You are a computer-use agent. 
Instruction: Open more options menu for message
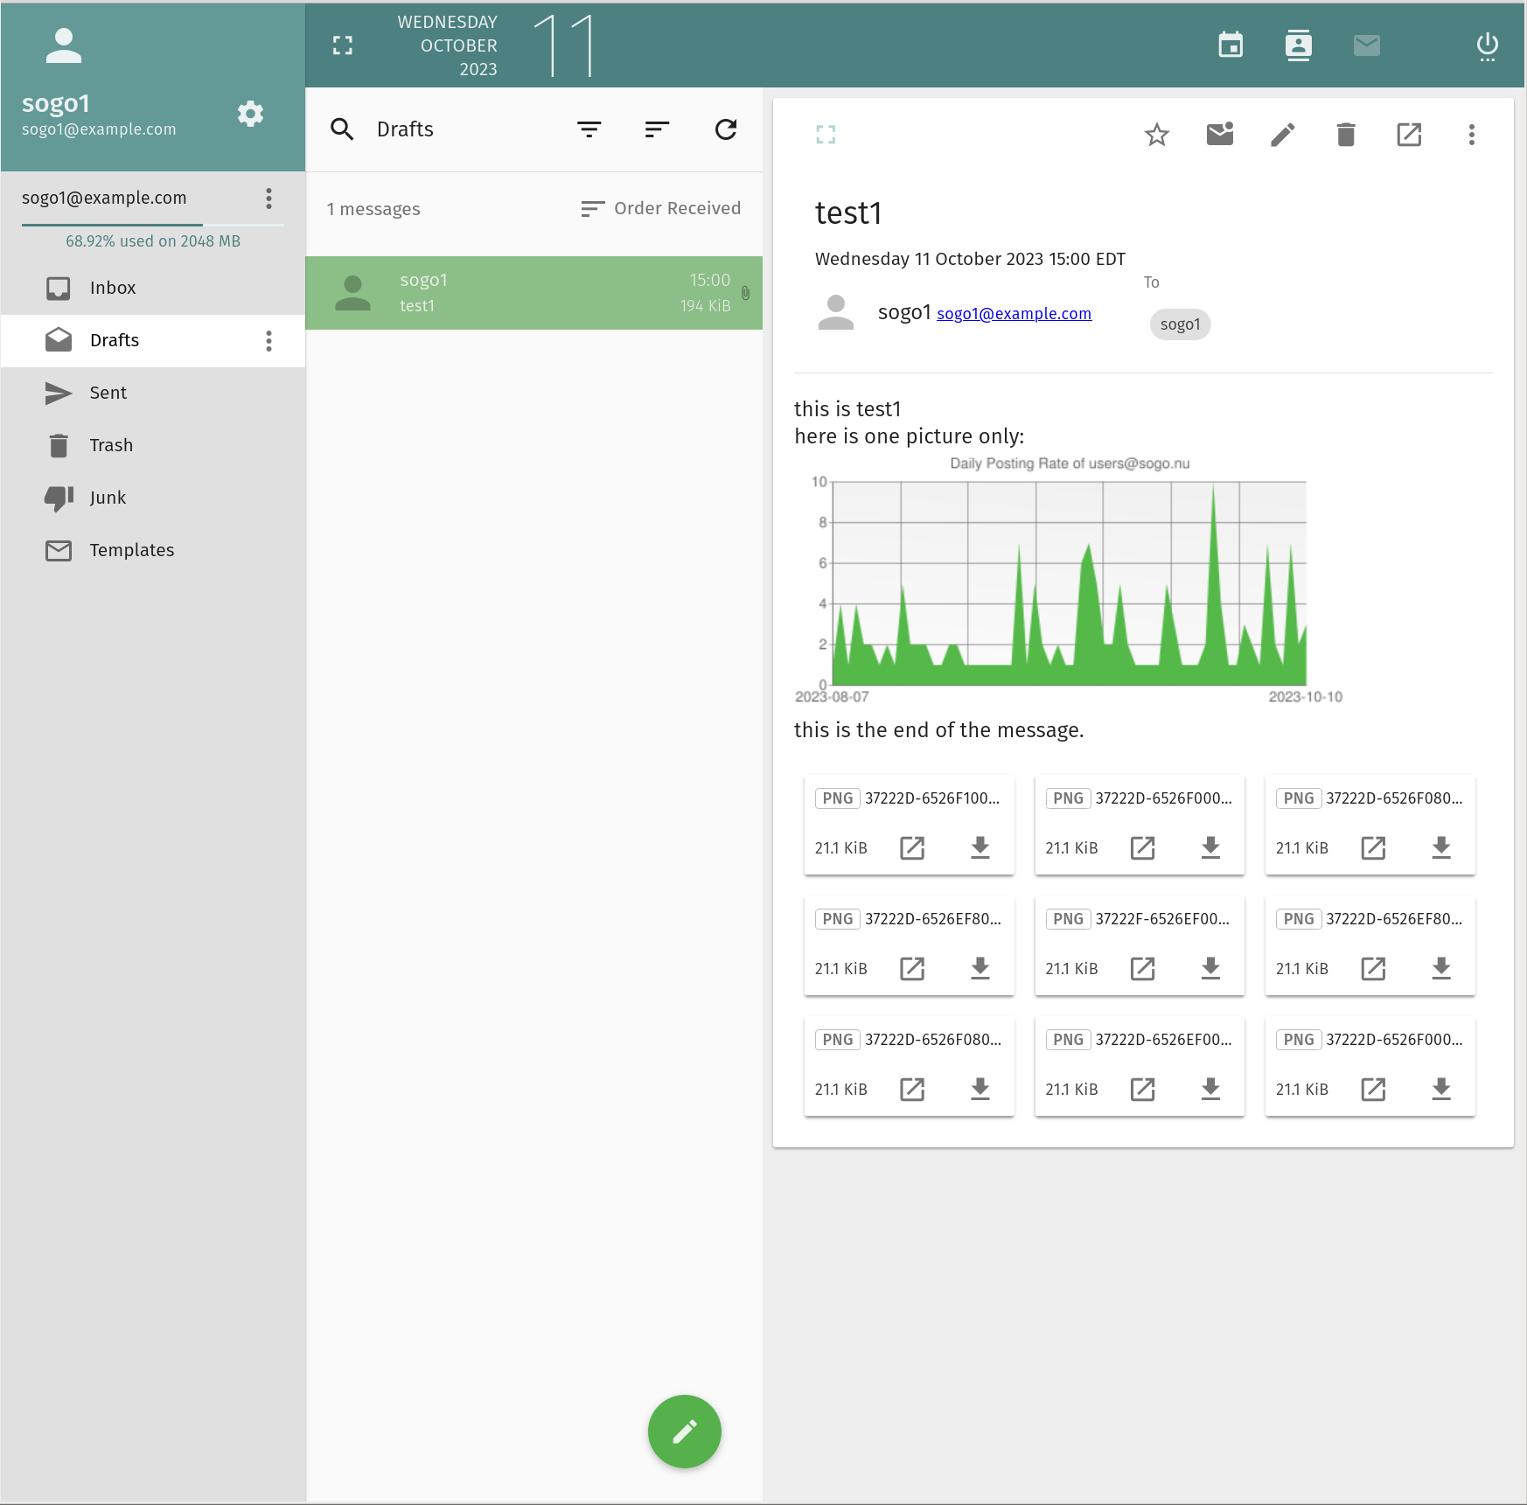(1471, 135)
